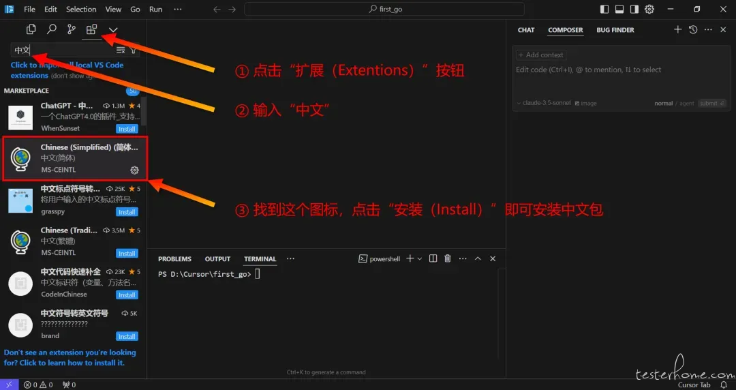Open terminal more actions ellipsis
Screen dimensions: 736x390
(x=463, y=258)
